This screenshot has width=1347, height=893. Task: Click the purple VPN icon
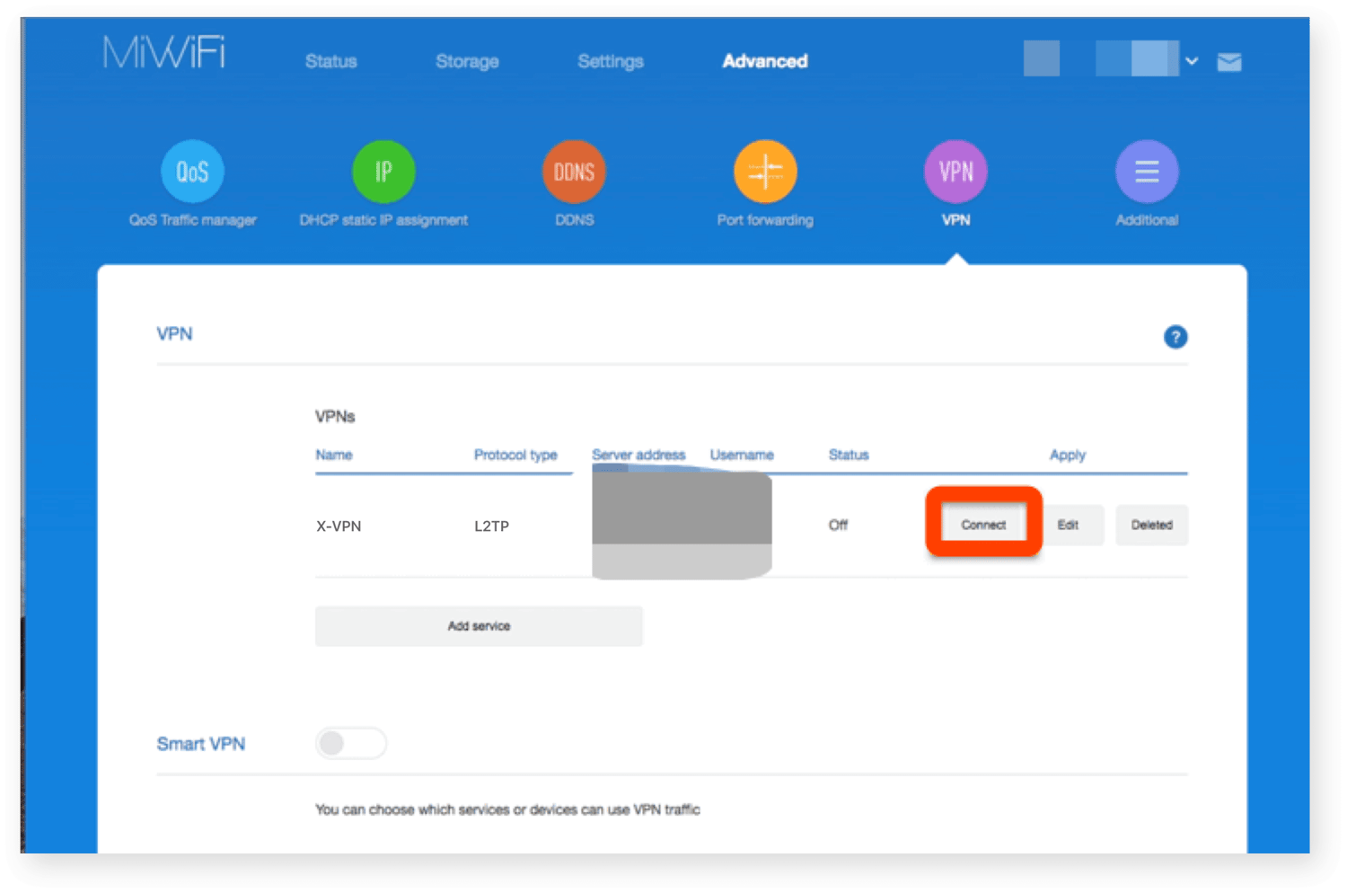955,172
